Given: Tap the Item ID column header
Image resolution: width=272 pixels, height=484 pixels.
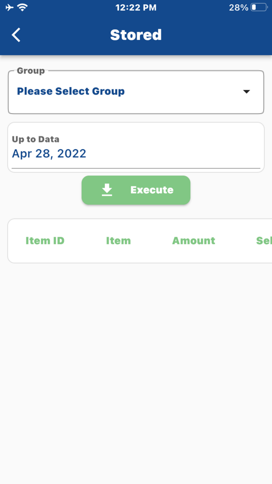Looking at the screenshot, I should click(45, 241).
